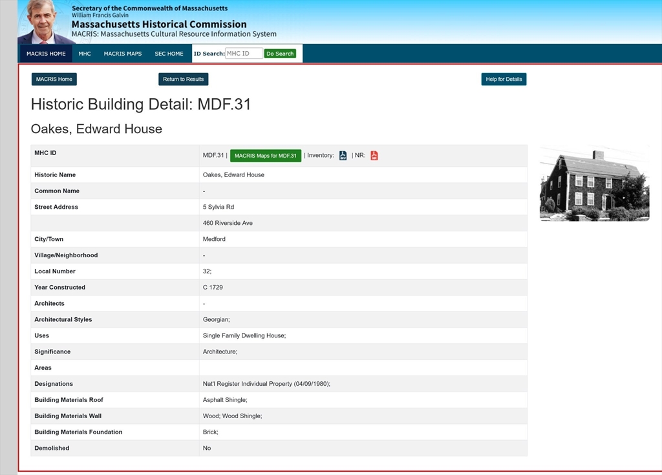Screen dimensions: 662x475
Task: Click the Massachusetts Historical Commission header title
Action: pyautogui.click(x=159, y=25)
